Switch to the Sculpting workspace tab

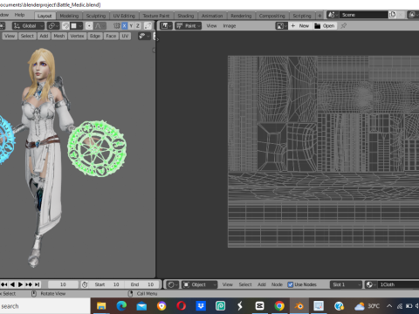(x=96, y=16)
